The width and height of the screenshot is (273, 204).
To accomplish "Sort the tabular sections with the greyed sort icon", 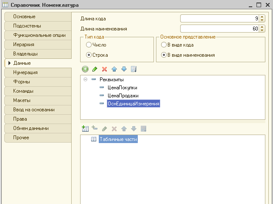I will point(143,129).
